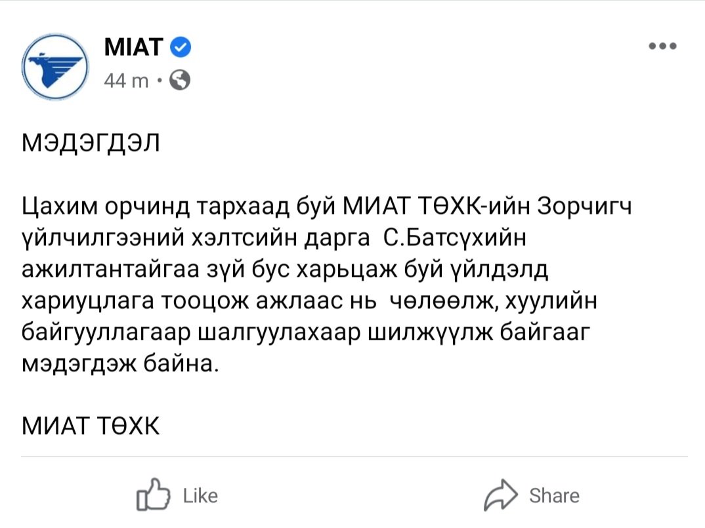
Task: Click the last line мэдэгдэж байна
Action: click(x=120, y=364)
